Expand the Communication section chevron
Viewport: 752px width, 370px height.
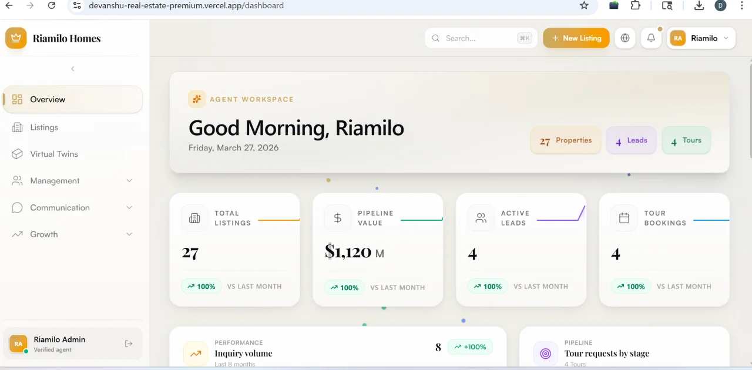[129, 207]
